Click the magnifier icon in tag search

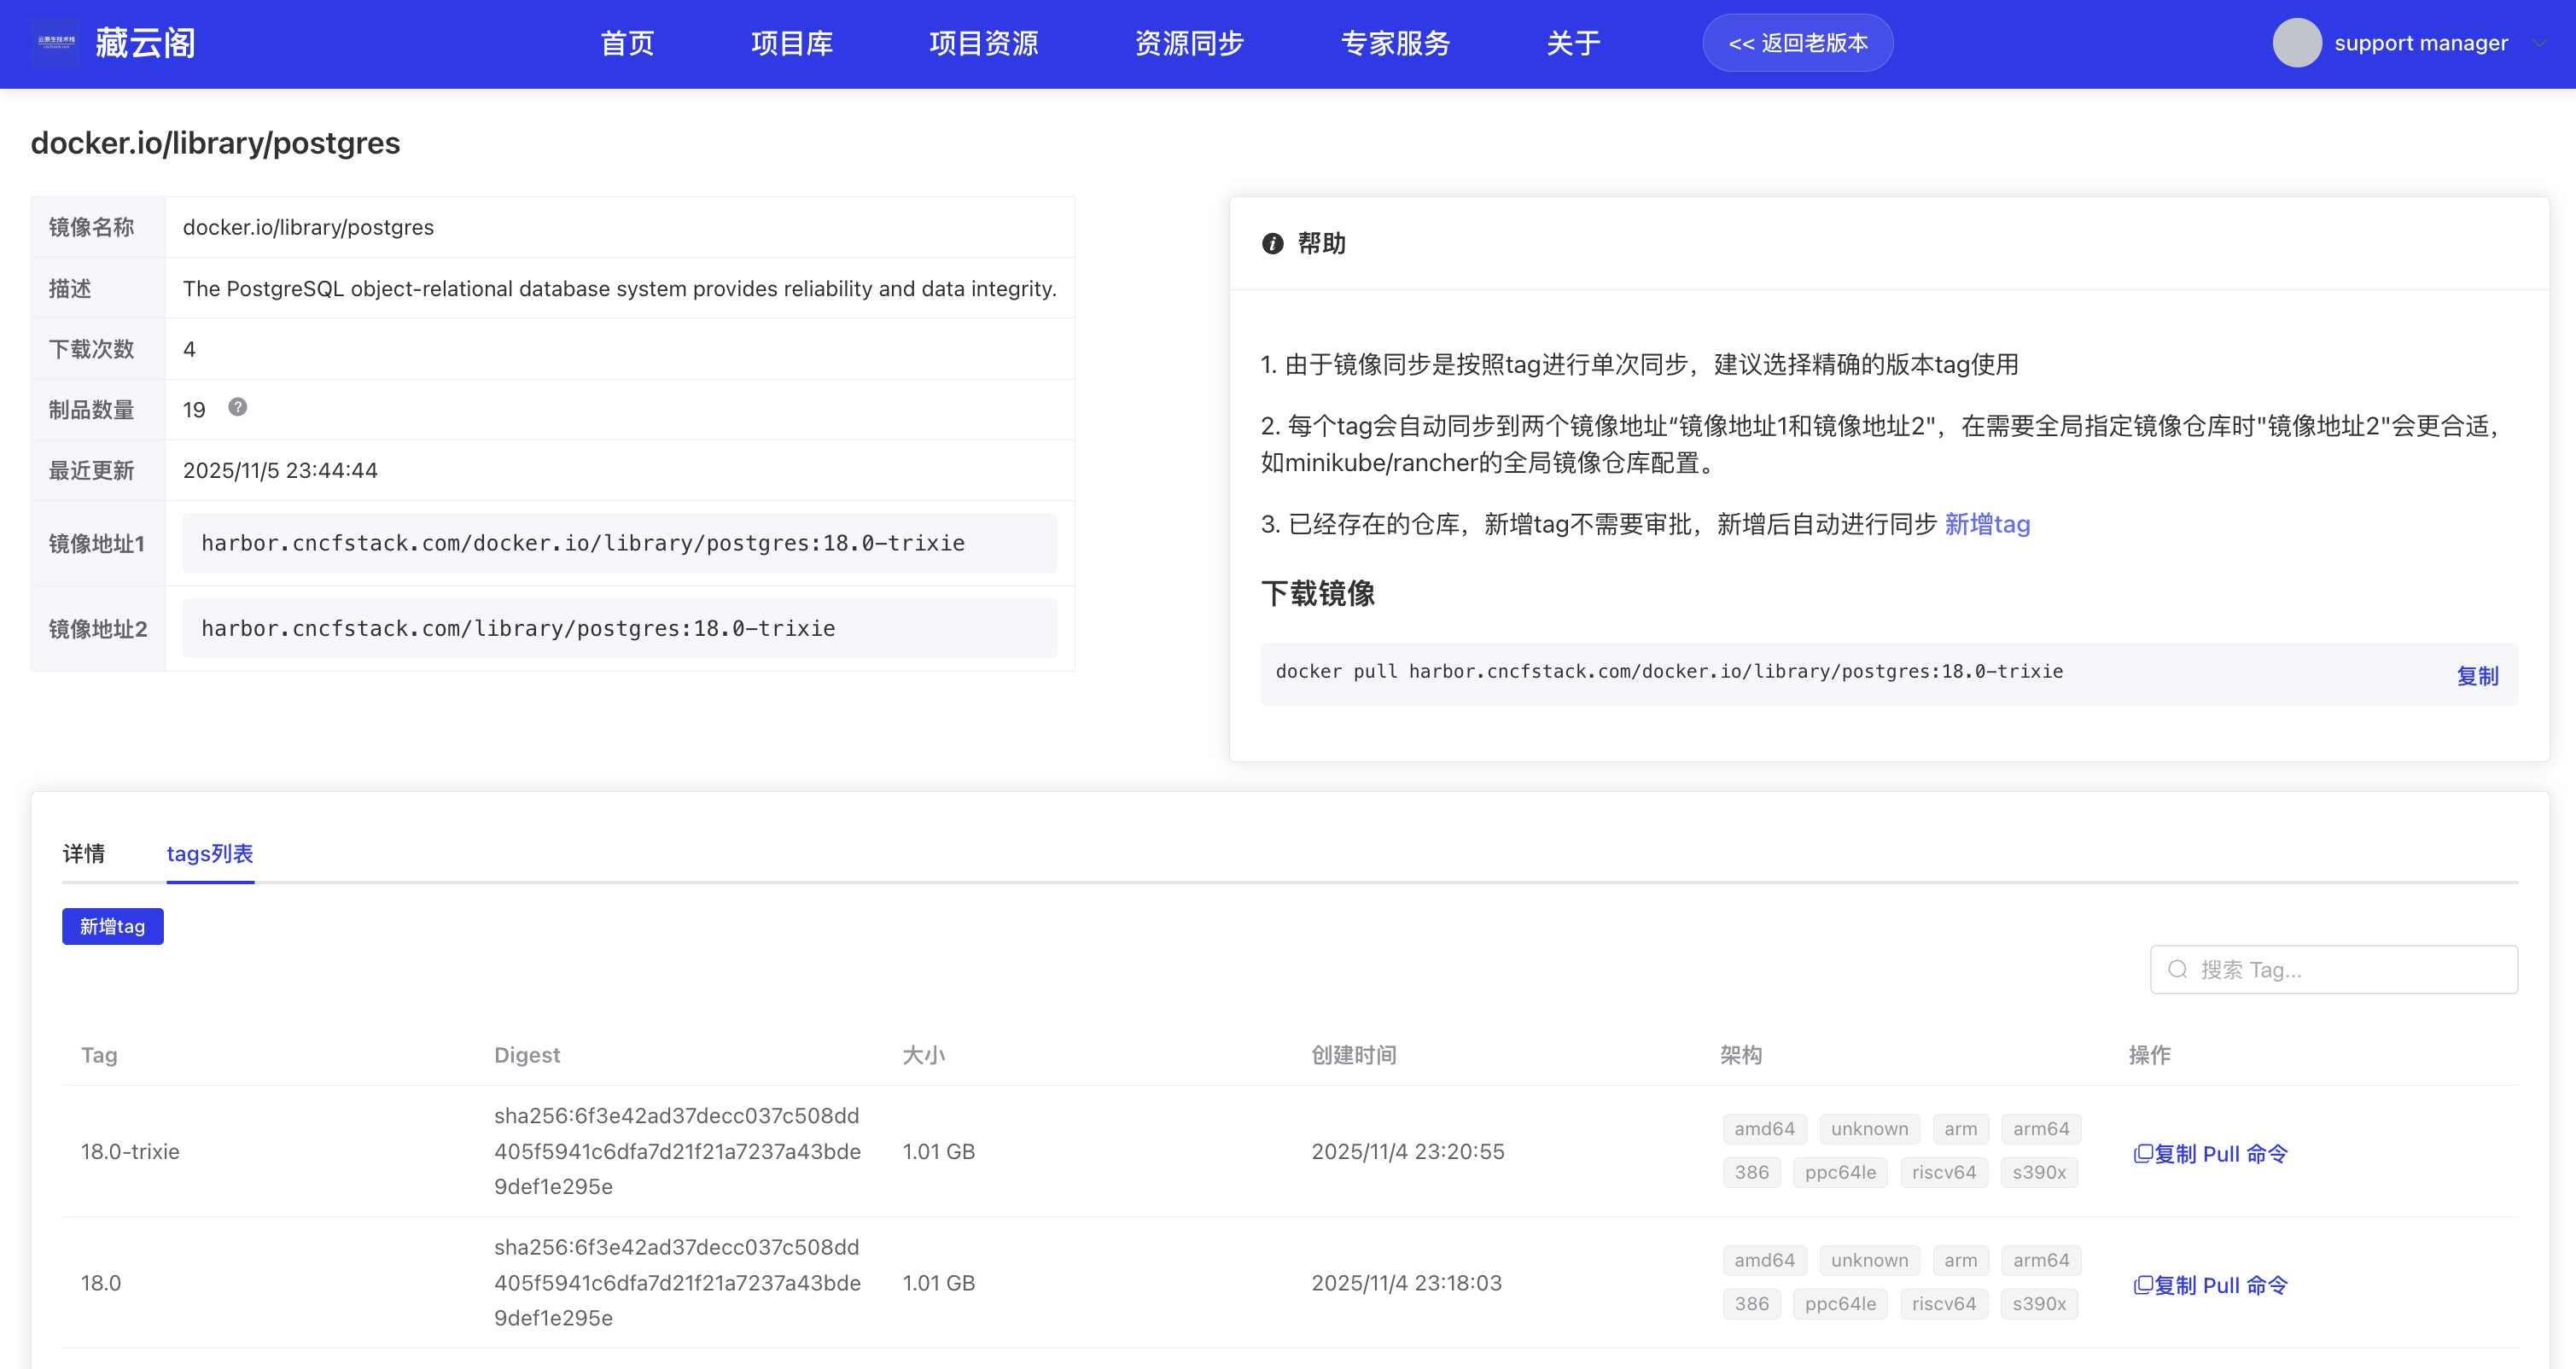[x=2177, y=969]
